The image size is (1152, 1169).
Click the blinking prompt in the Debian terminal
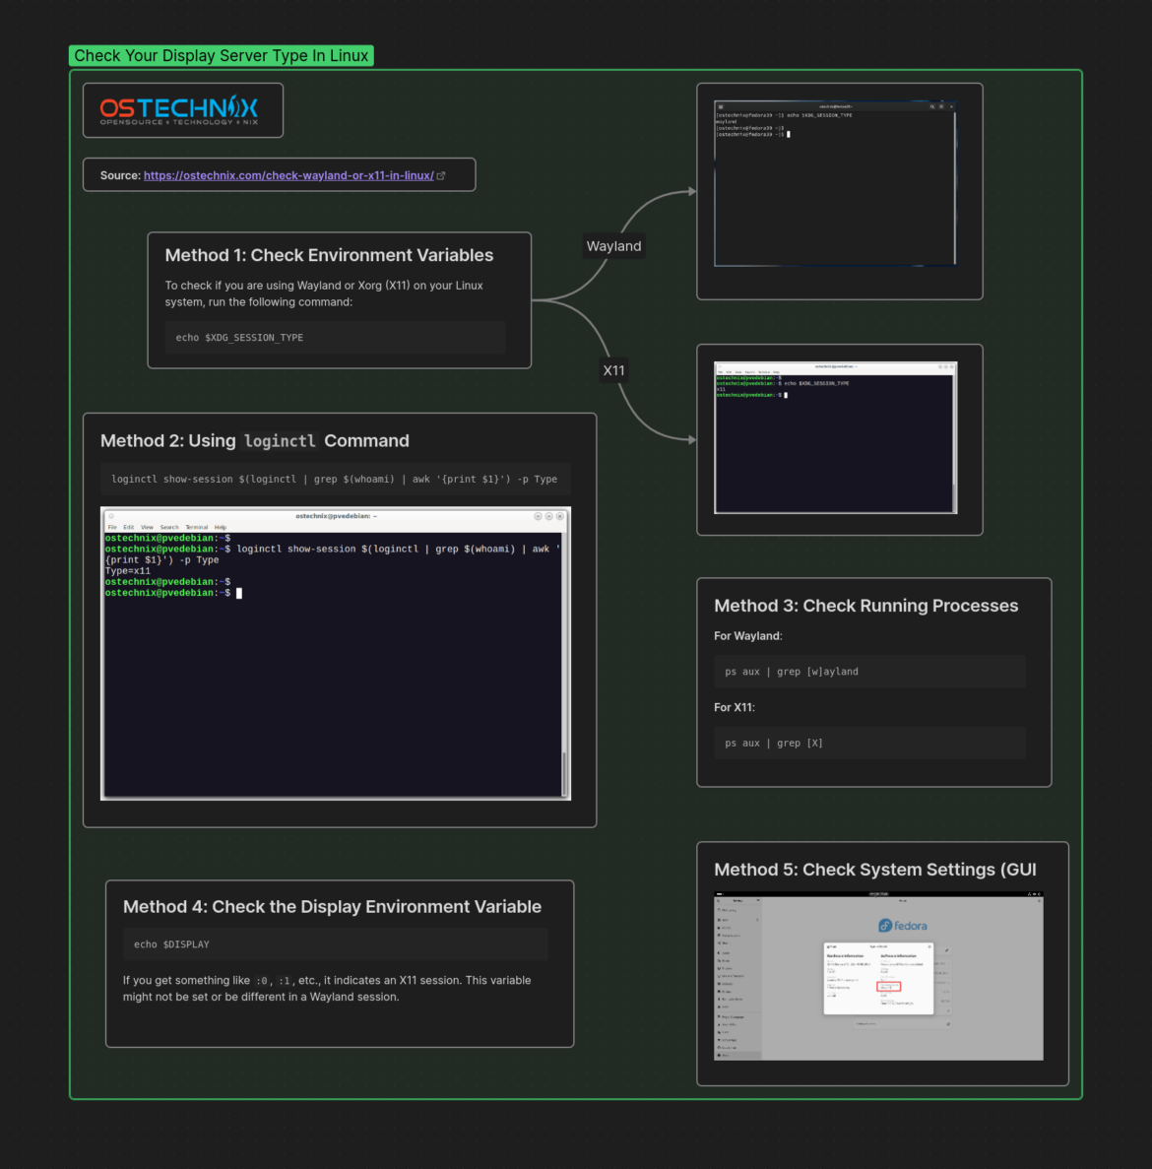coord(240,592)
